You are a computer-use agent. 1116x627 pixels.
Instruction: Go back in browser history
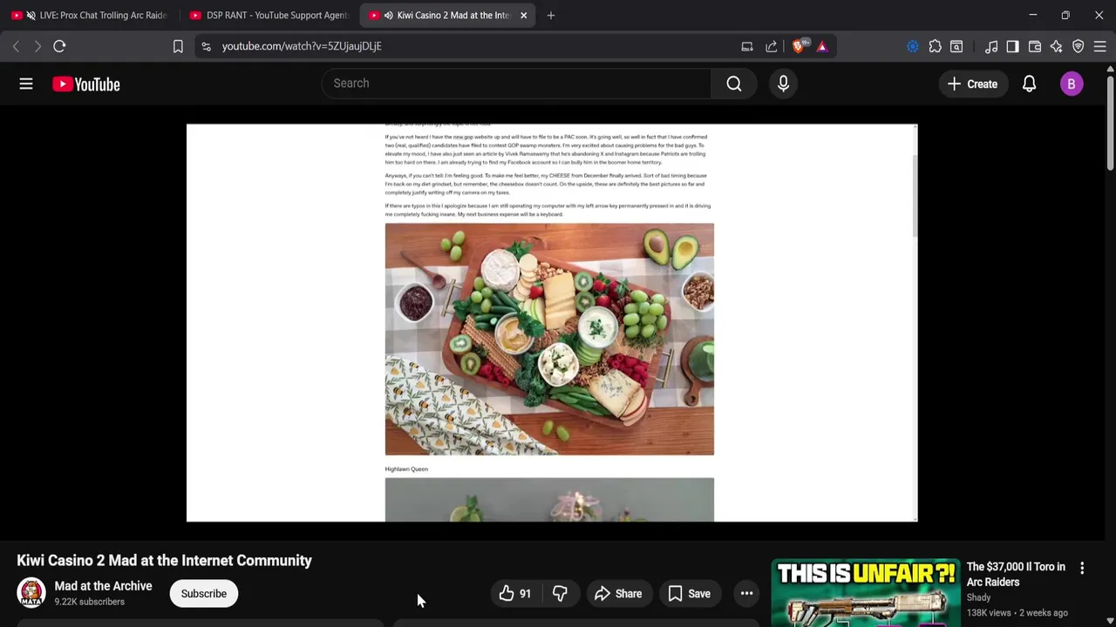16,46
